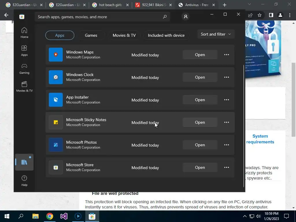Viewport: 296px width, 222px height.
Task: Open taskbar Search
Action: point(21,216)
